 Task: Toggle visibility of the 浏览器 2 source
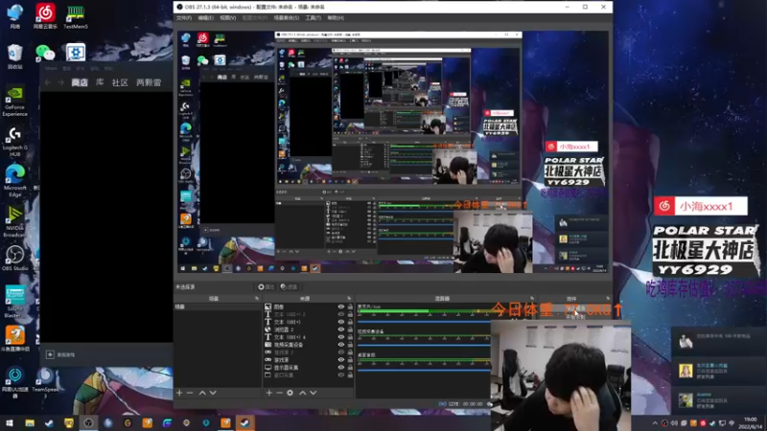click(341, 329)
